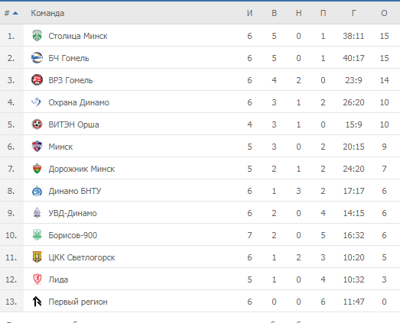Image resolution: width=400 pixels, height=323 pixels.
Task: Open the Минск team link
Action: click(60, 147)
